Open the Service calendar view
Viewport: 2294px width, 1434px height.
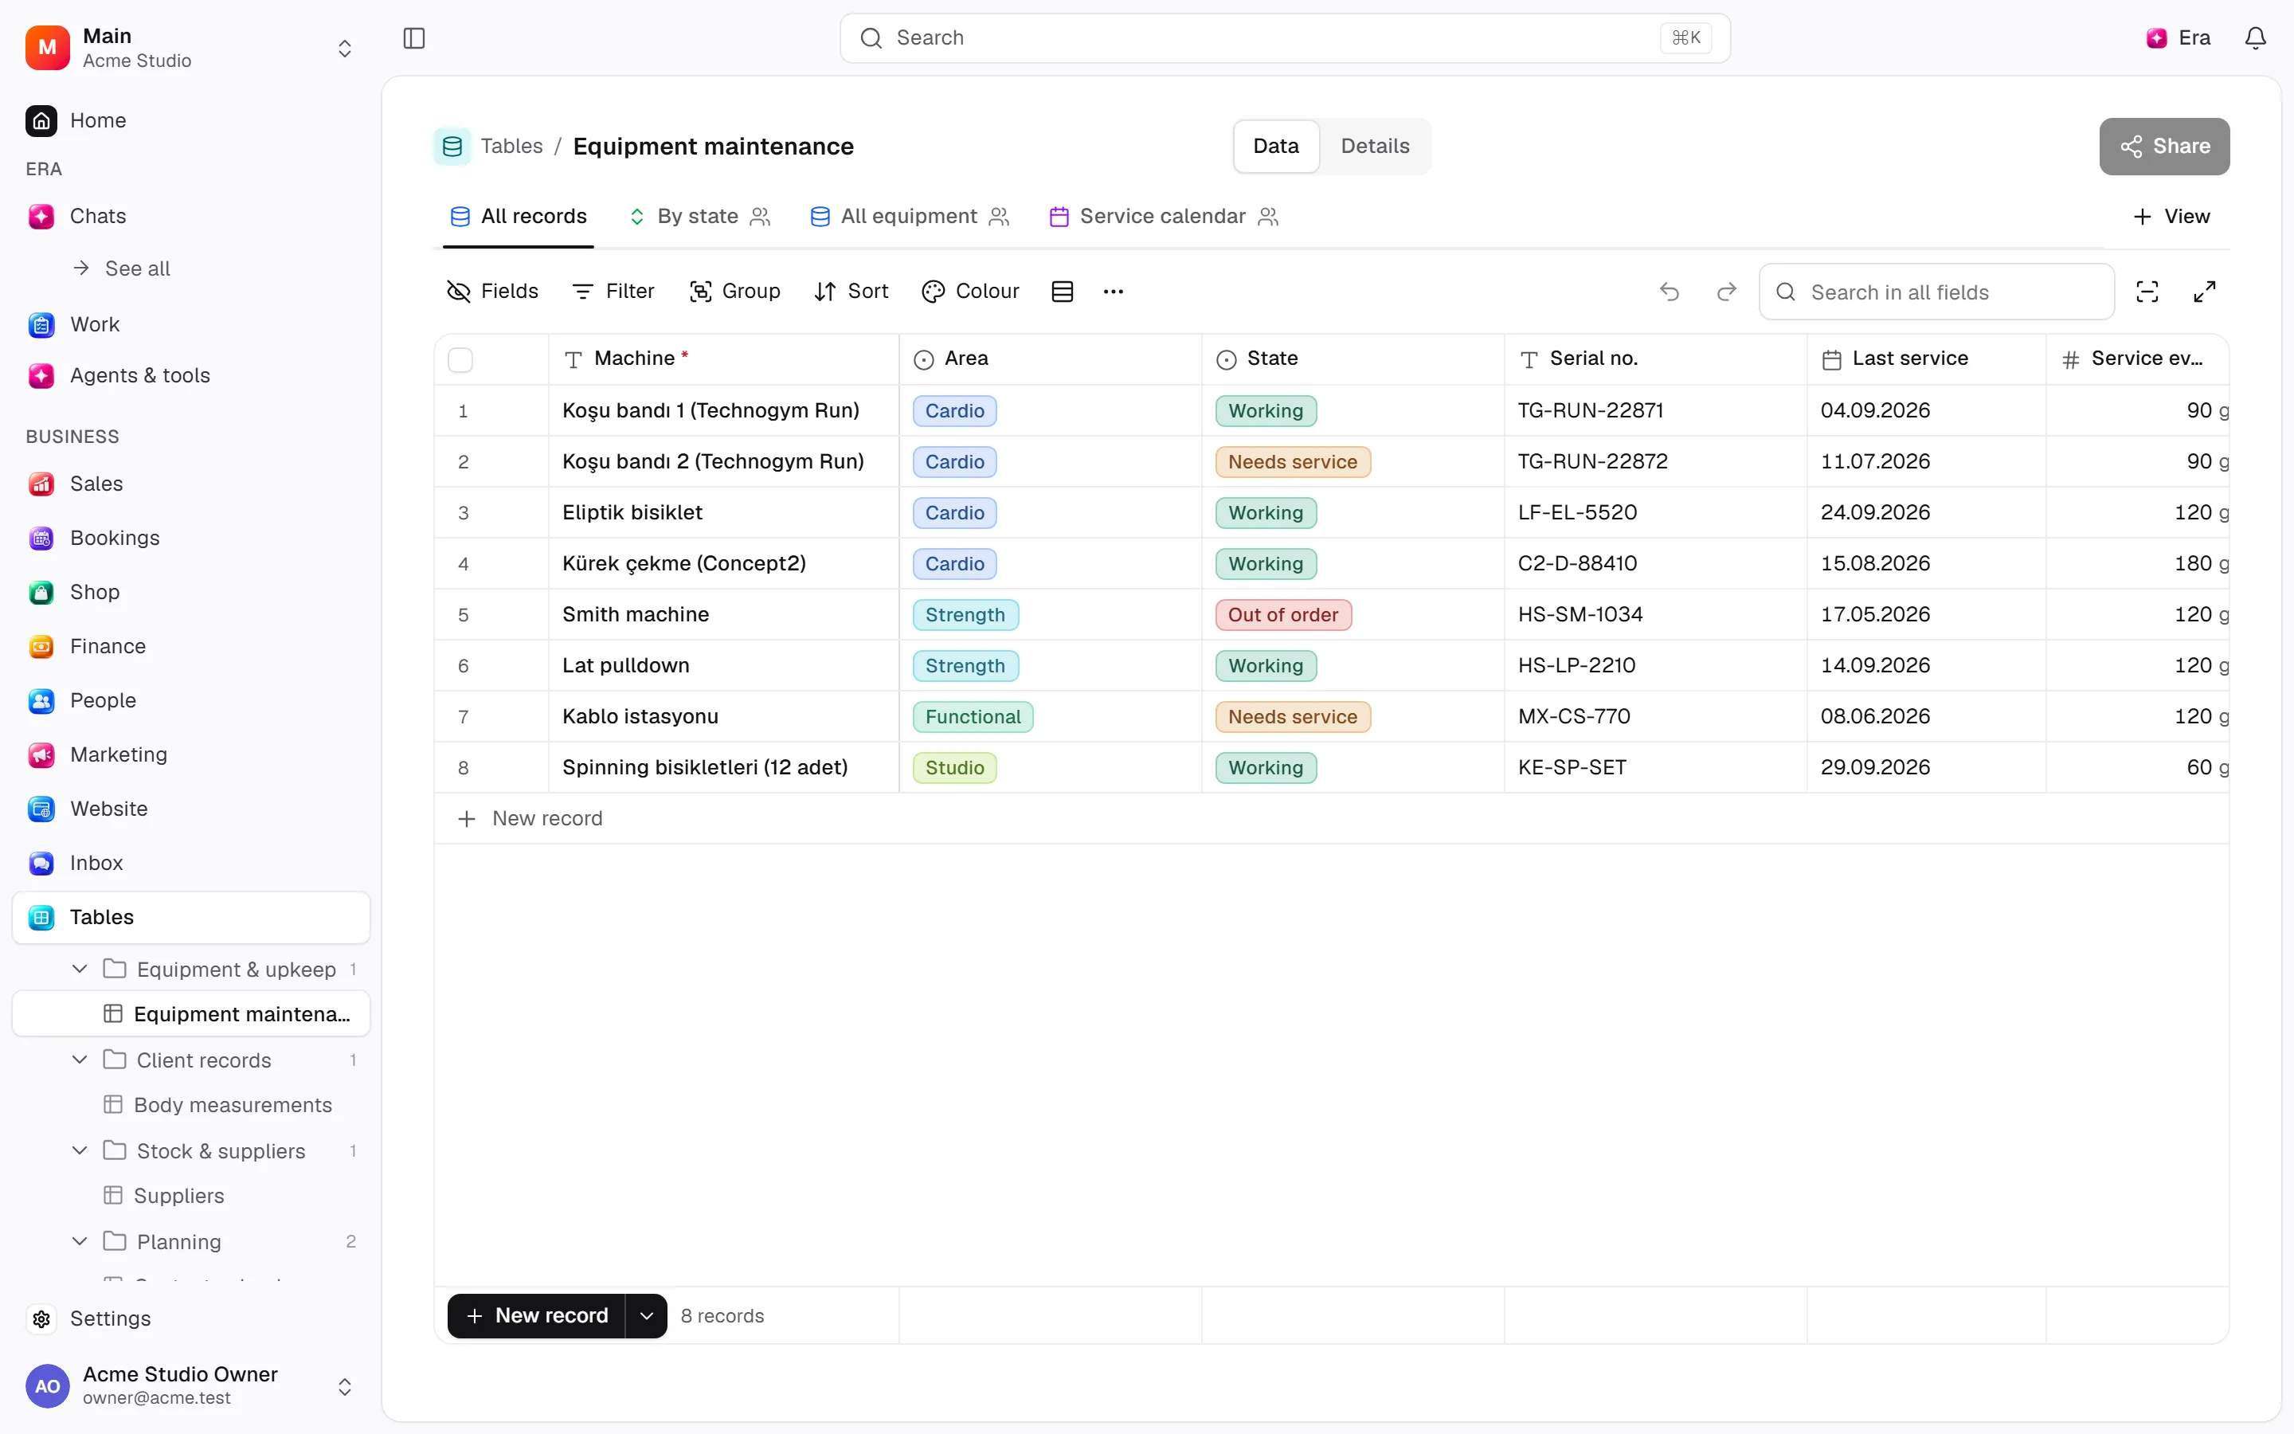point(1164,216)
